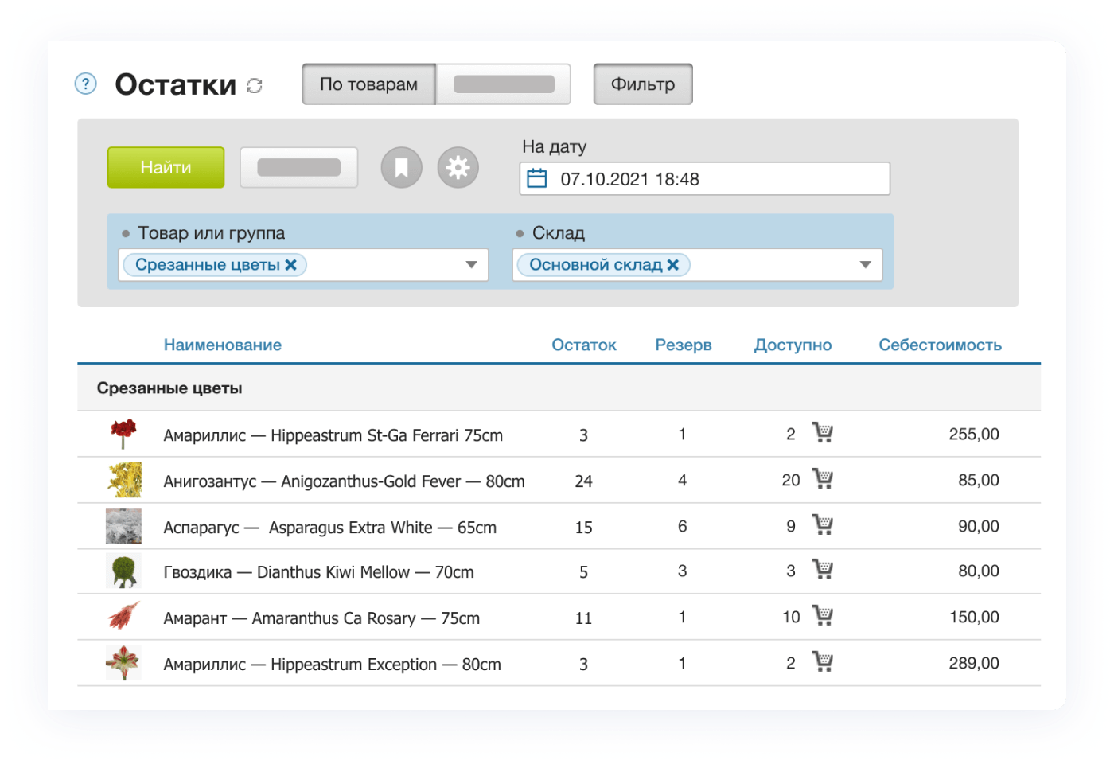Screen dimensions: 1114x764
Task: Sort by Остаток column header
Action: pos(583,345)
